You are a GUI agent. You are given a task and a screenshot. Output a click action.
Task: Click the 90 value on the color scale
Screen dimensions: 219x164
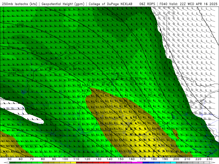coord(54,159)
